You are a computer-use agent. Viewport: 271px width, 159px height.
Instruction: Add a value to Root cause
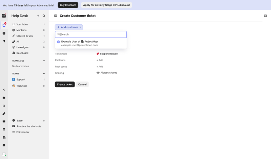(100, 66)
